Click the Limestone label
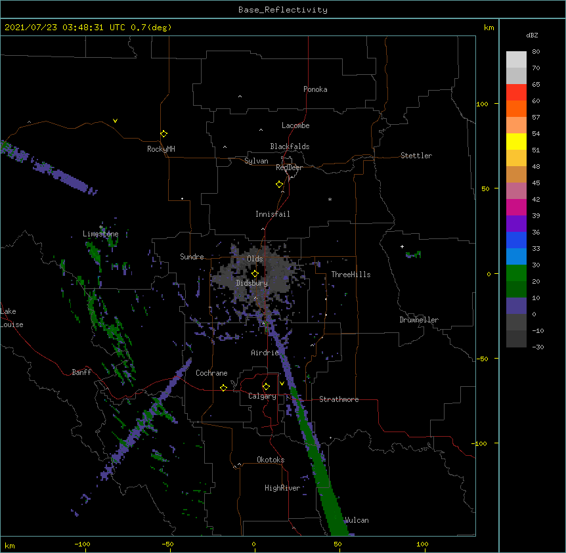The width and height of the screenshot is (566, 553). point(100,234)
